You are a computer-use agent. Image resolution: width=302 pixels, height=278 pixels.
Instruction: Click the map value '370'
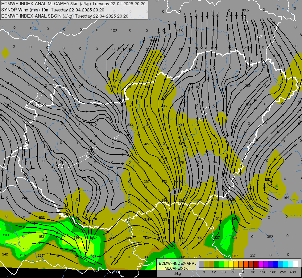(164, 182)
